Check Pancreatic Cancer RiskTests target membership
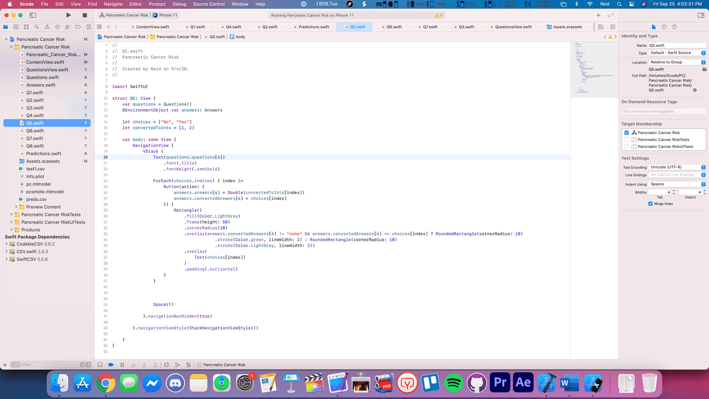Viewport: 709px width, 399px height. click(x=627, y=140)
